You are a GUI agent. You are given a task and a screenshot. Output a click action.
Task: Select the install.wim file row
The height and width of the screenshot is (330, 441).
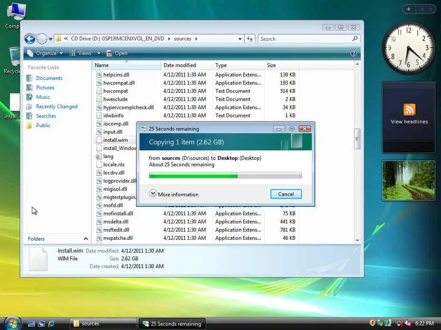pos(115,140)
